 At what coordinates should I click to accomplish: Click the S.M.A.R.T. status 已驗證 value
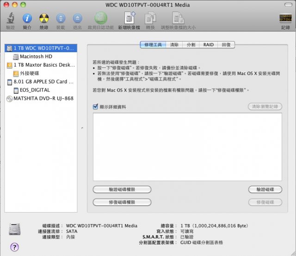(187, 237)
